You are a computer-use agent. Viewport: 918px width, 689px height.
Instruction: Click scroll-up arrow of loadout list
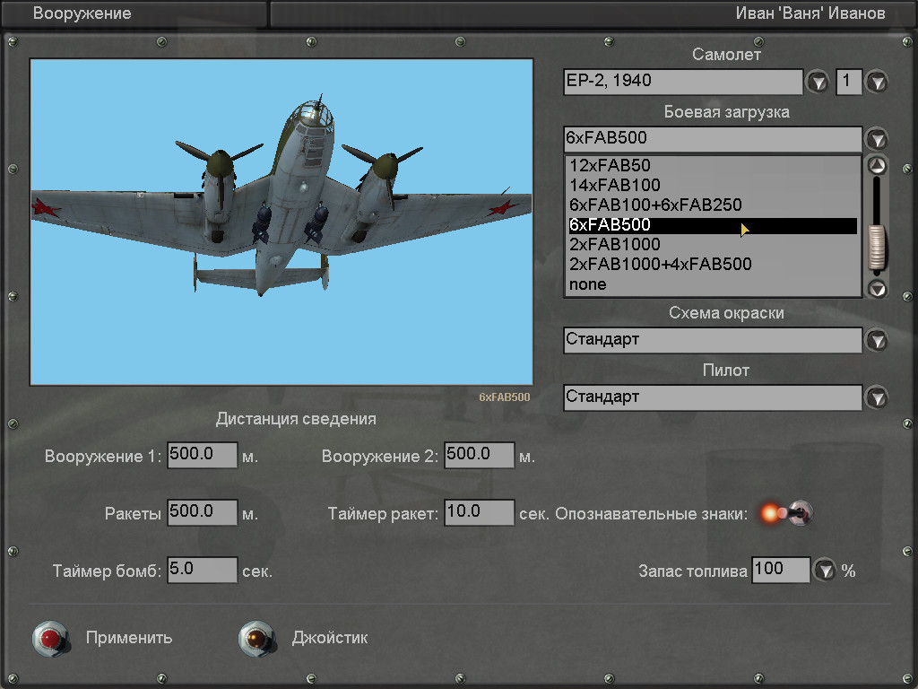[878, 165]
